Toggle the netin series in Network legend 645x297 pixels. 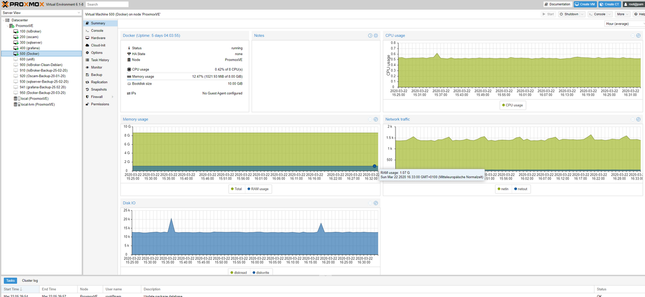(x=504, y=189)
